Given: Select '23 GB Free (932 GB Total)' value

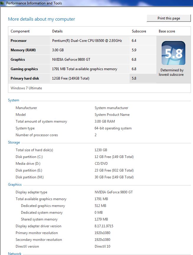Looking at the screenshot, I should [x=114, y=170].
